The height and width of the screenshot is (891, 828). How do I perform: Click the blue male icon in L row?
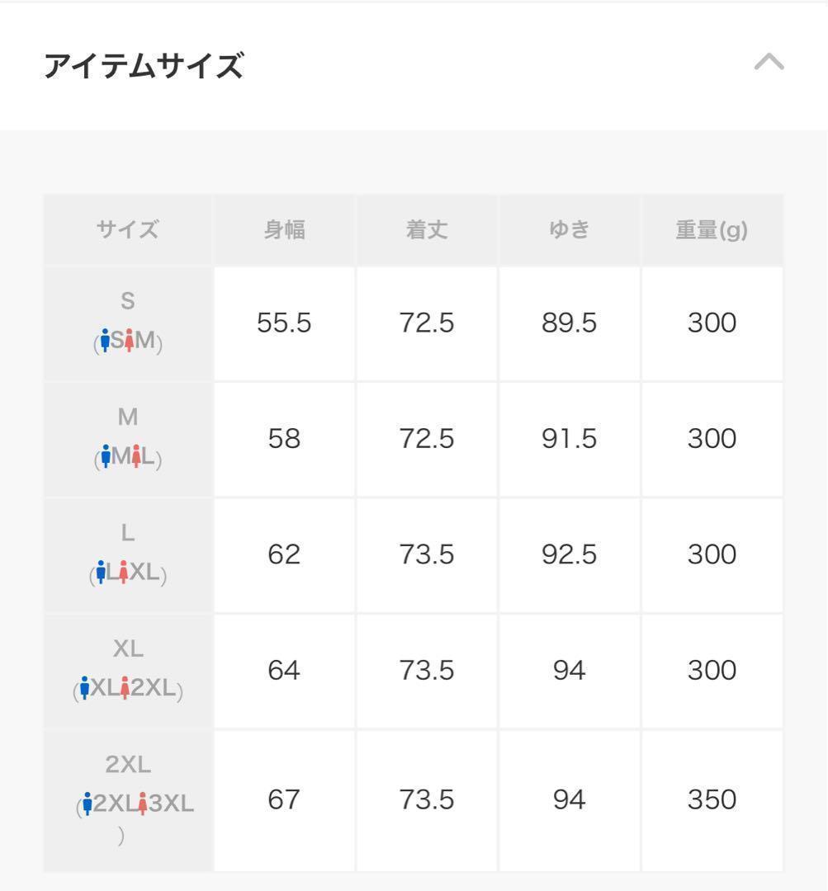pyautogui.click(x=101, y=572)
